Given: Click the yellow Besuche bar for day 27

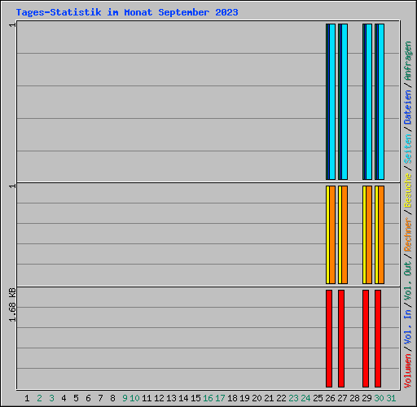Looking at the screenshot, I should (x=340, y=234).
